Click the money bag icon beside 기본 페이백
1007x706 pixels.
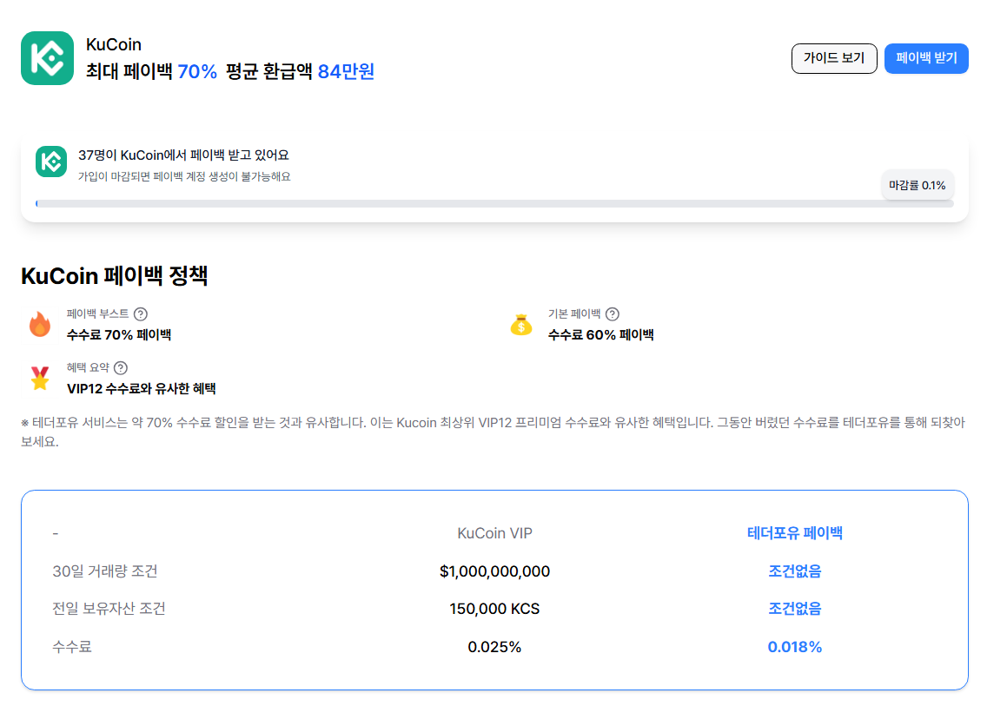[520, 324]
